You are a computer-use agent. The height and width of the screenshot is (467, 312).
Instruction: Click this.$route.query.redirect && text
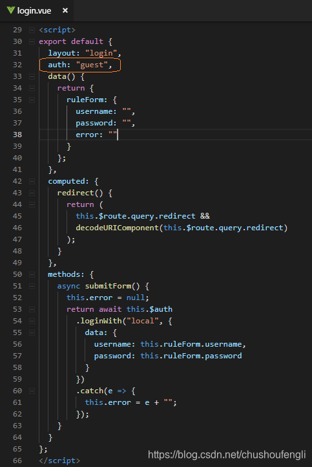tap(143, 216)
